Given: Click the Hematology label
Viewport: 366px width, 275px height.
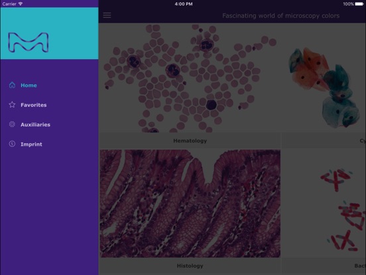Looking at the screenshot, I should tap(190, 141).
